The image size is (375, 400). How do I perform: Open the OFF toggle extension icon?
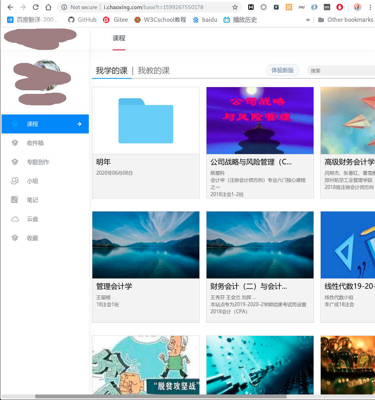point(327,7)
